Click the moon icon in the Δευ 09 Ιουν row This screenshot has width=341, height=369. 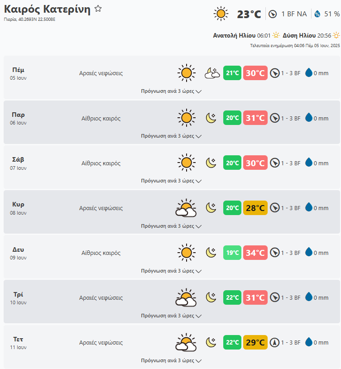[211, 252]
